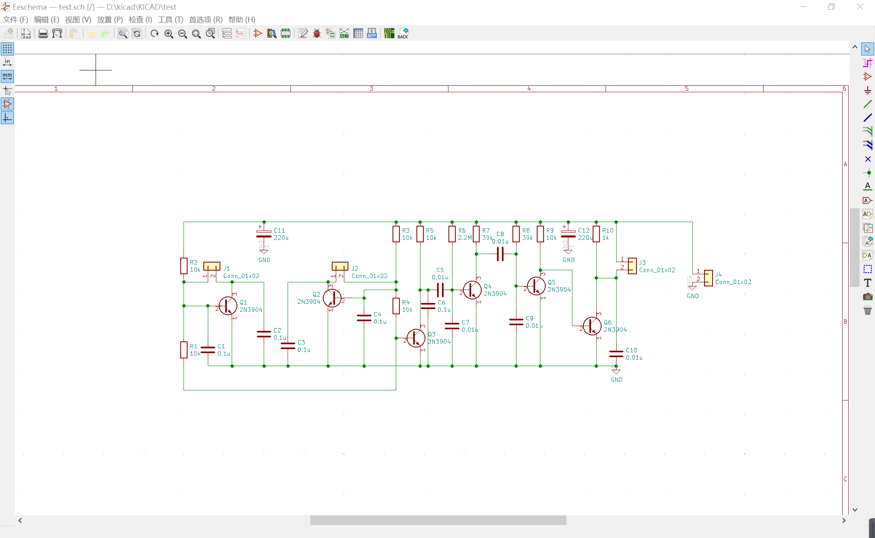Click the Refresh view icon
Viewport: 875px width, 538px height.
pos(154,33)
